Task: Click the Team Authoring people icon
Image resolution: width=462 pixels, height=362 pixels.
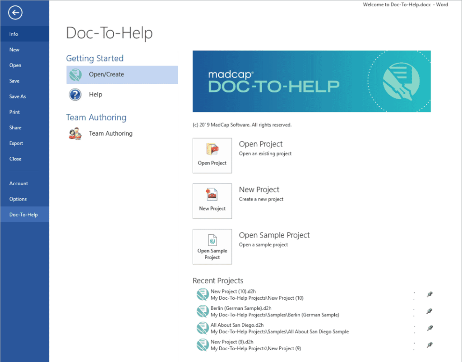Action: click(75, 133)
